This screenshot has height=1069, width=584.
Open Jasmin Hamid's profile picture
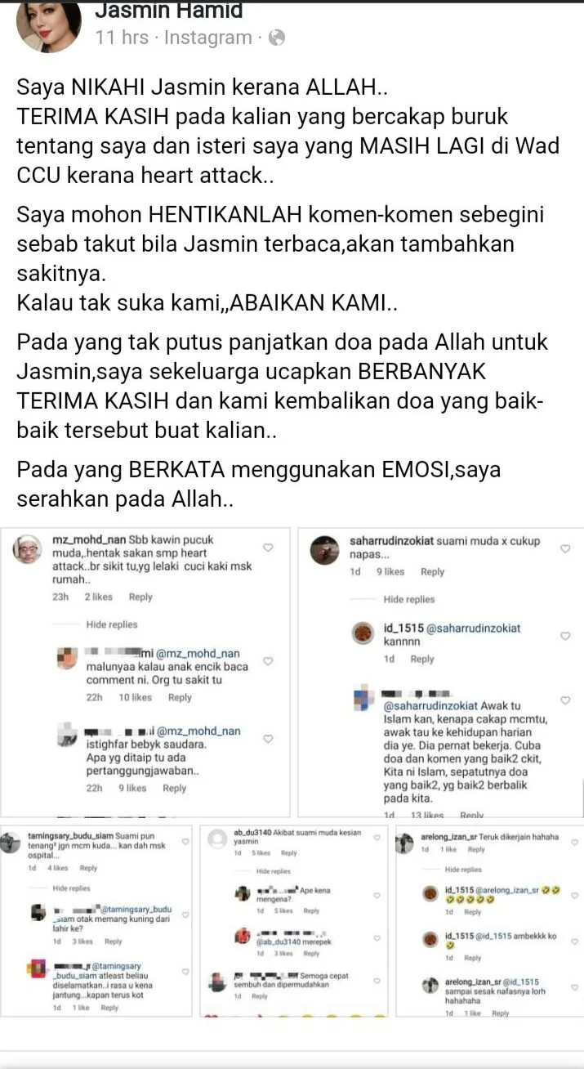click(x=48, y=25)
